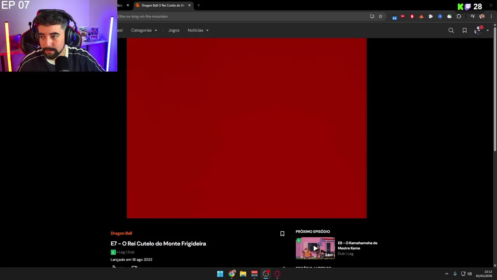Click the microphone tray icon
Image resolution: width=497 pixels, height=280 pixels.
455,274
